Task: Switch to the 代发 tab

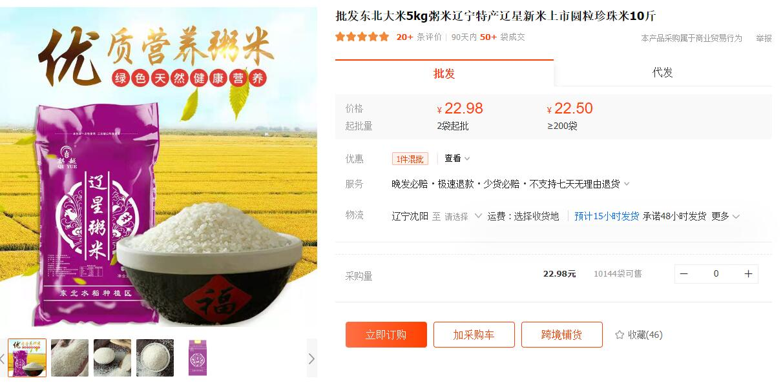Action: (663, 73)
